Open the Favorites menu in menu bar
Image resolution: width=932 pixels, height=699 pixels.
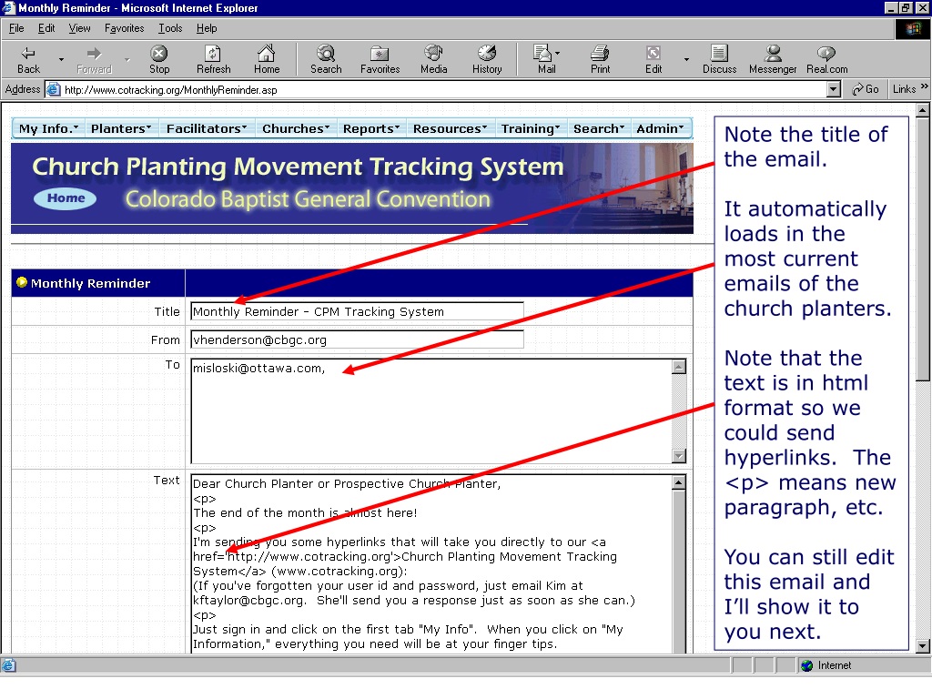pos(124,28)
